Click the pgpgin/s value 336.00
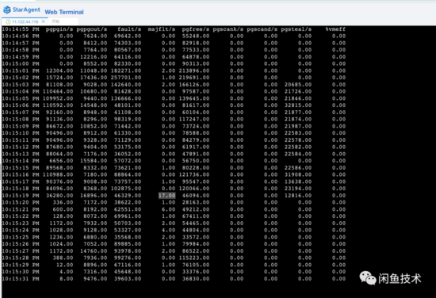436x298 pixels. point(63,202)
